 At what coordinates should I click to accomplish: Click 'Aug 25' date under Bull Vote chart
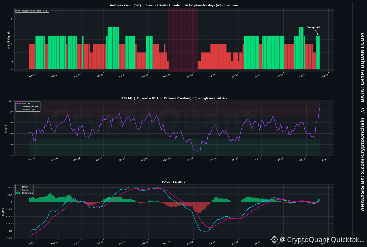point(325,75)
